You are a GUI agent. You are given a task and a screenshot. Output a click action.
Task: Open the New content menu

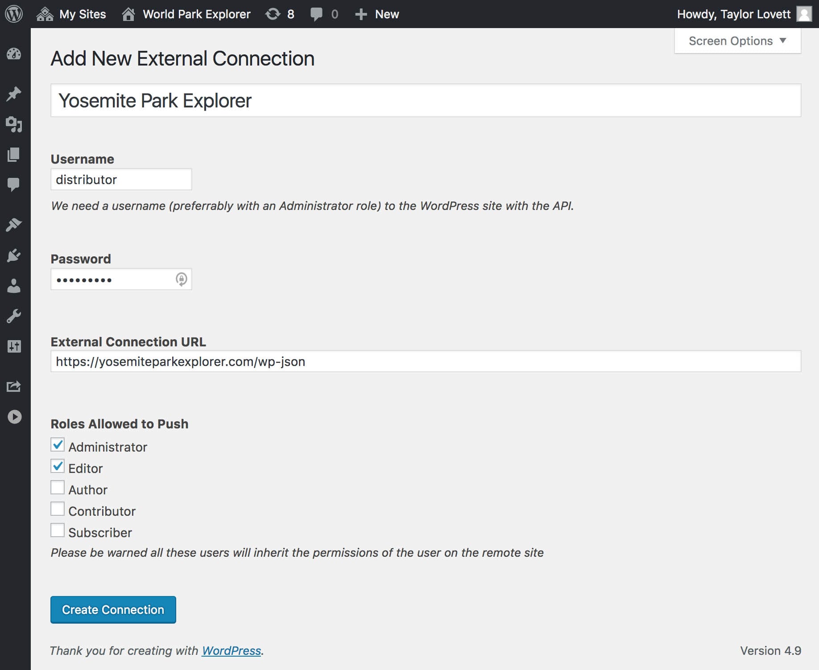click(377, 14)
